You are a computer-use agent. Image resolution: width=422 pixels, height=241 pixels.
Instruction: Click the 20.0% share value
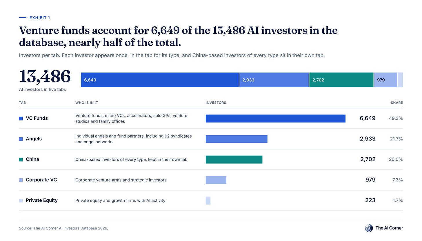(396, 159)
